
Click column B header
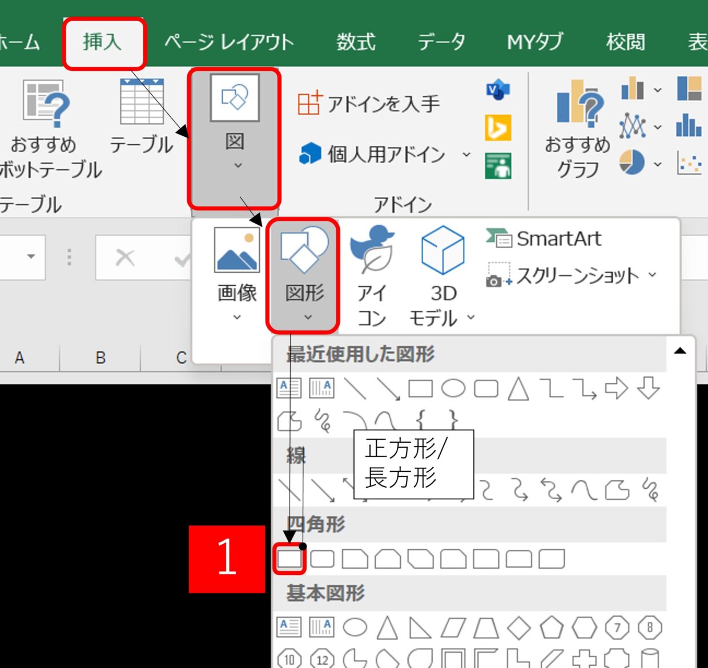100,358
